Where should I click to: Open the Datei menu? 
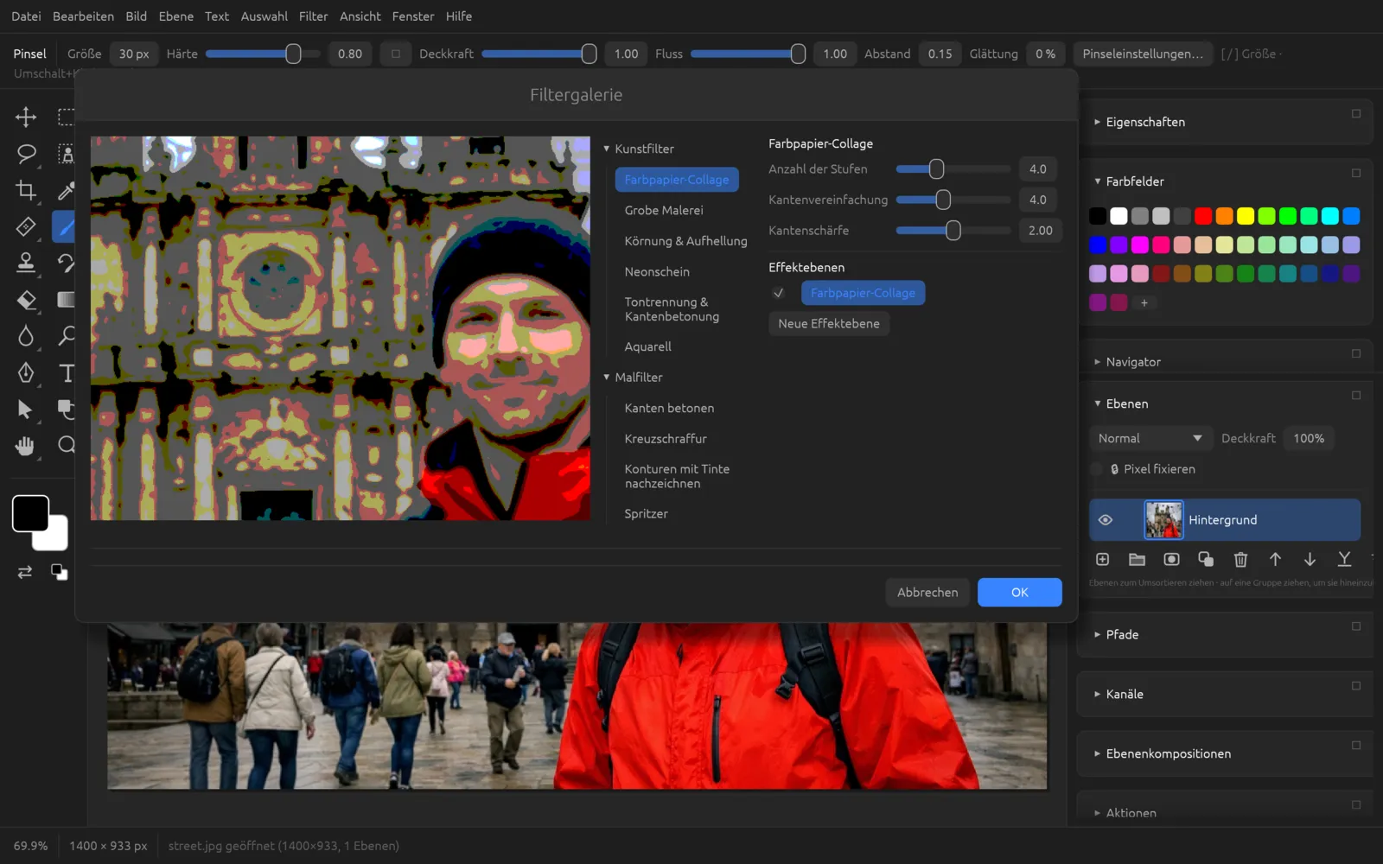[26, 16]
